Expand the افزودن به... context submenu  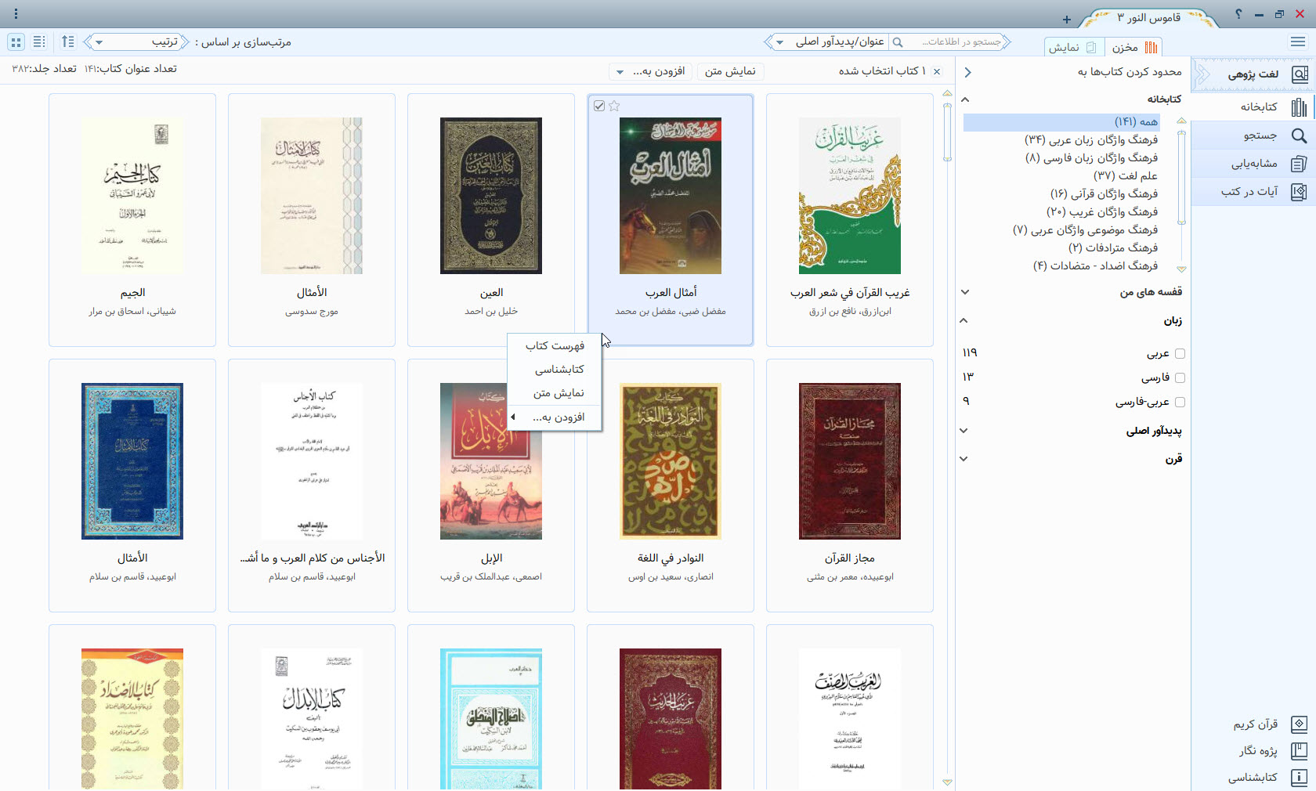(555, 417)
